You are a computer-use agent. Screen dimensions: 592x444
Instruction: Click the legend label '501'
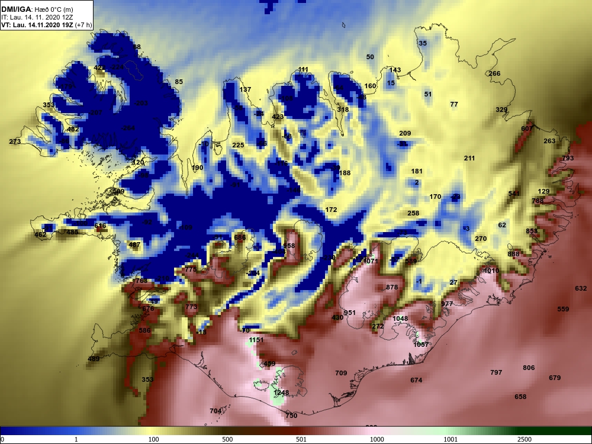tap(301, 439)
